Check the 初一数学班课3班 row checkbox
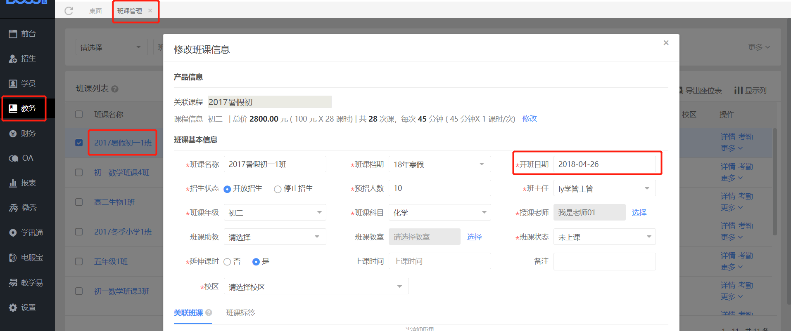 tap(79, 291)
